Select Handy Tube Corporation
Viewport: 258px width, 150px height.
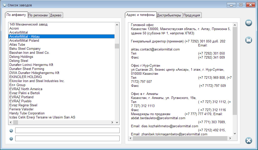[x=61, y=113]
